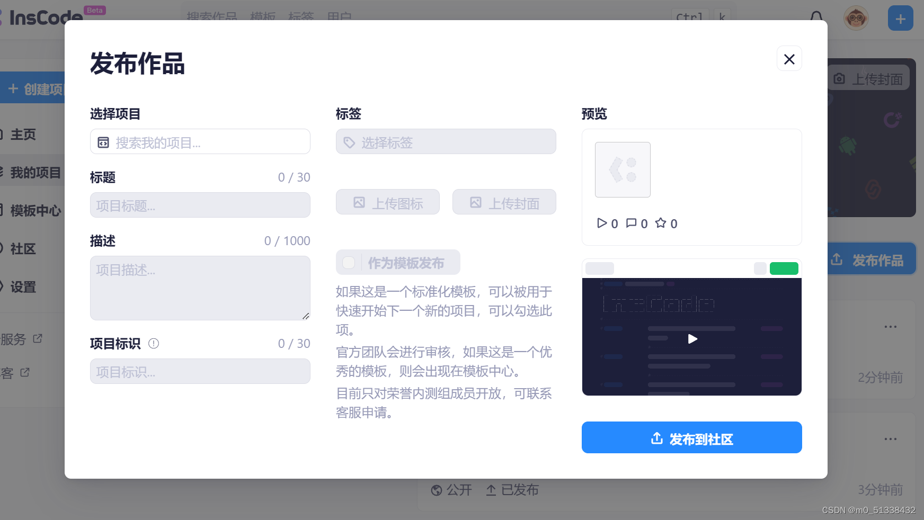
Task: Click the background 发布作品 button
Action: tap(872, 259)
